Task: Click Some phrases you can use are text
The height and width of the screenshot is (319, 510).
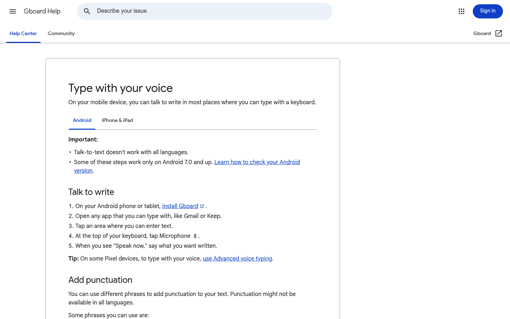Action: pos(109,315)
